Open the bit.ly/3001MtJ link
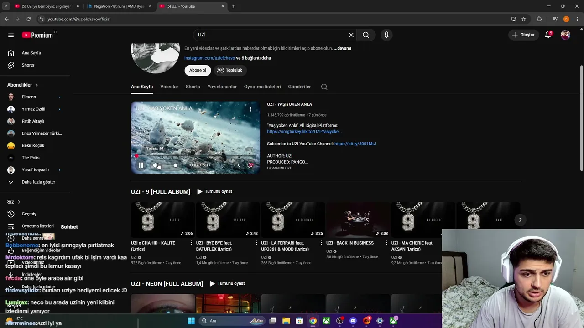This screenshot has height=328, width=584. click(x=355, y=144)
